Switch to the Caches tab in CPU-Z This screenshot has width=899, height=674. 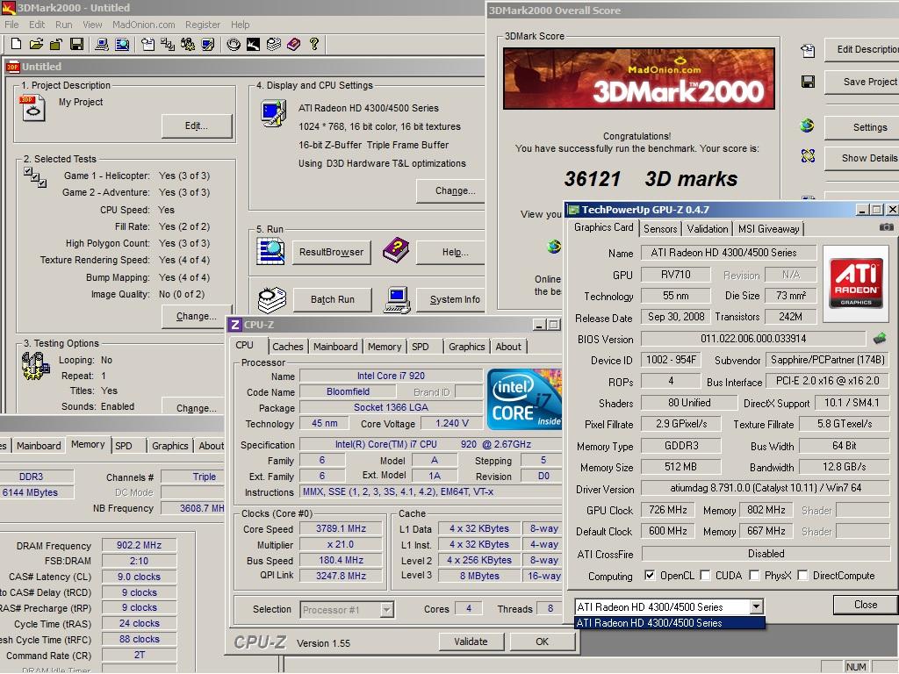(287, 346)
